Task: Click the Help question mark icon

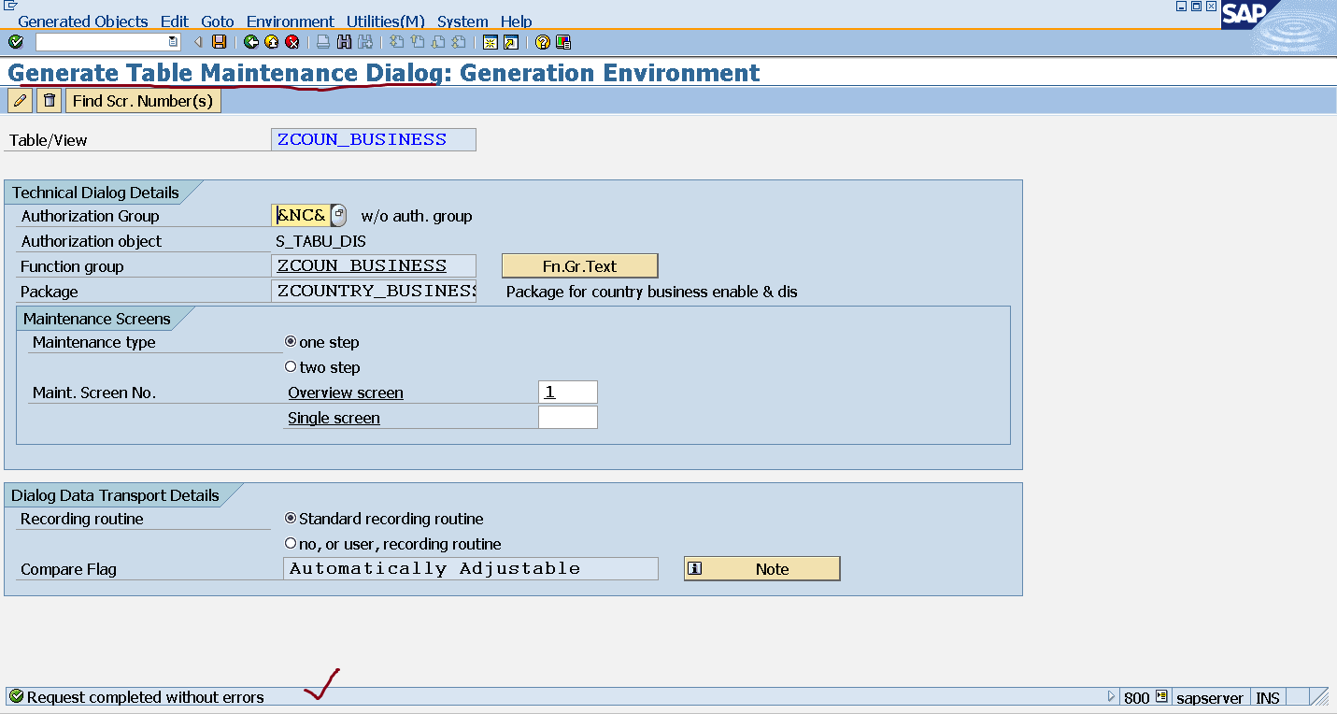Action: click(542, 41)
